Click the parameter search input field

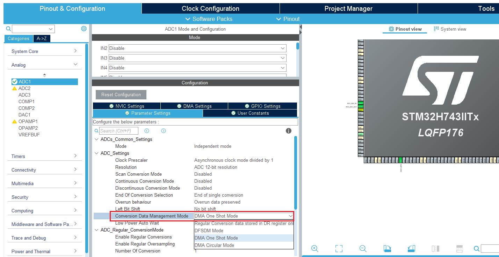(119, 131)
